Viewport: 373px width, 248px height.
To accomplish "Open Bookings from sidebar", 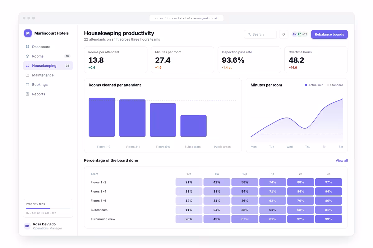I will (x=48, y=85).
